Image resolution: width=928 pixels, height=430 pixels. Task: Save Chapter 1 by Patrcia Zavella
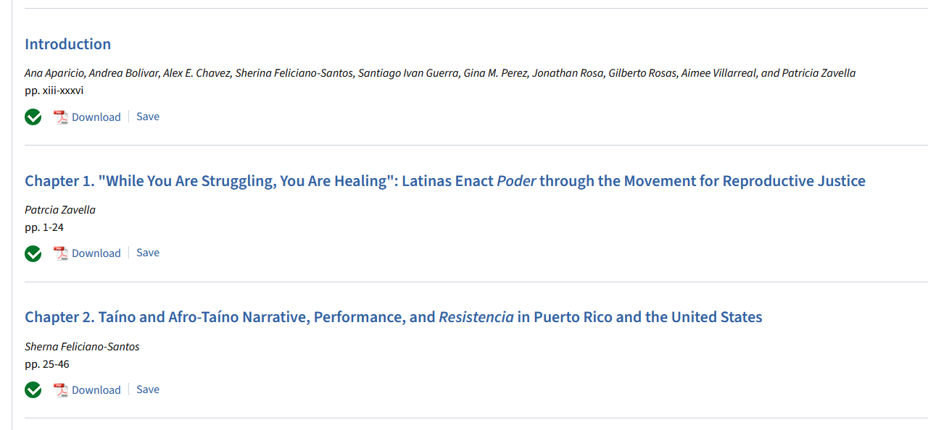click(148, 253)
